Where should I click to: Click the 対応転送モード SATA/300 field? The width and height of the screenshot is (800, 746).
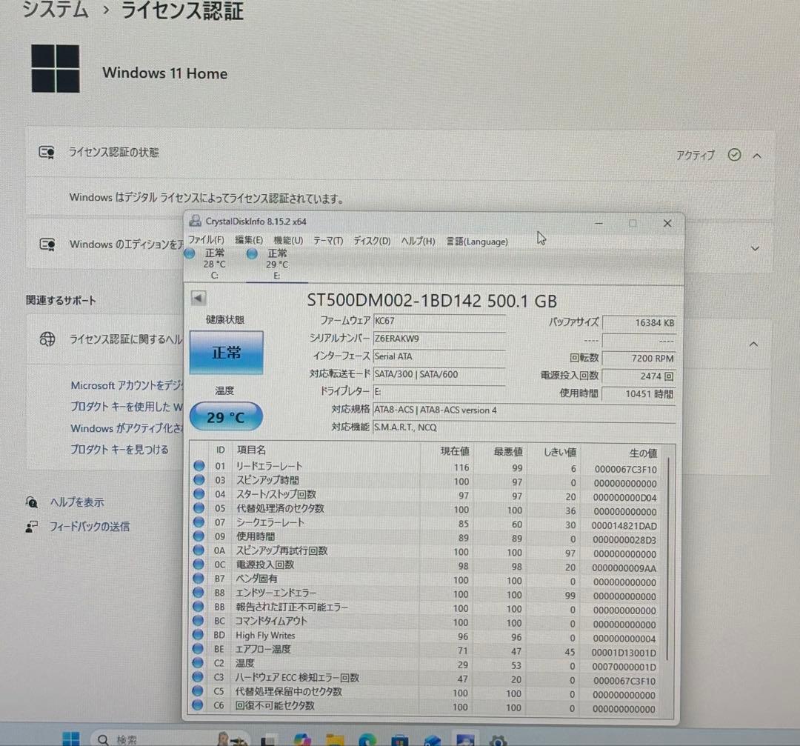439,375
